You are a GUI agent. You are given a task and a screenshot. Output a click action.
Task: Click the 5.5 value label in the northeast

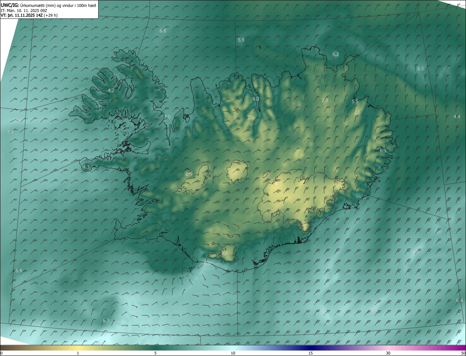click(355, 102)
